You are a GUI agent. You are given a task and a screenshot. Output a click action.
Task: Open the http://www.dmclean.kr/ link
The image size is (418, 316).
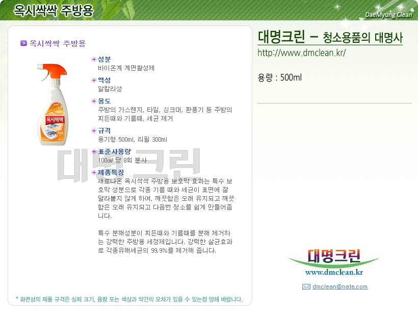[x=301, y=53]
